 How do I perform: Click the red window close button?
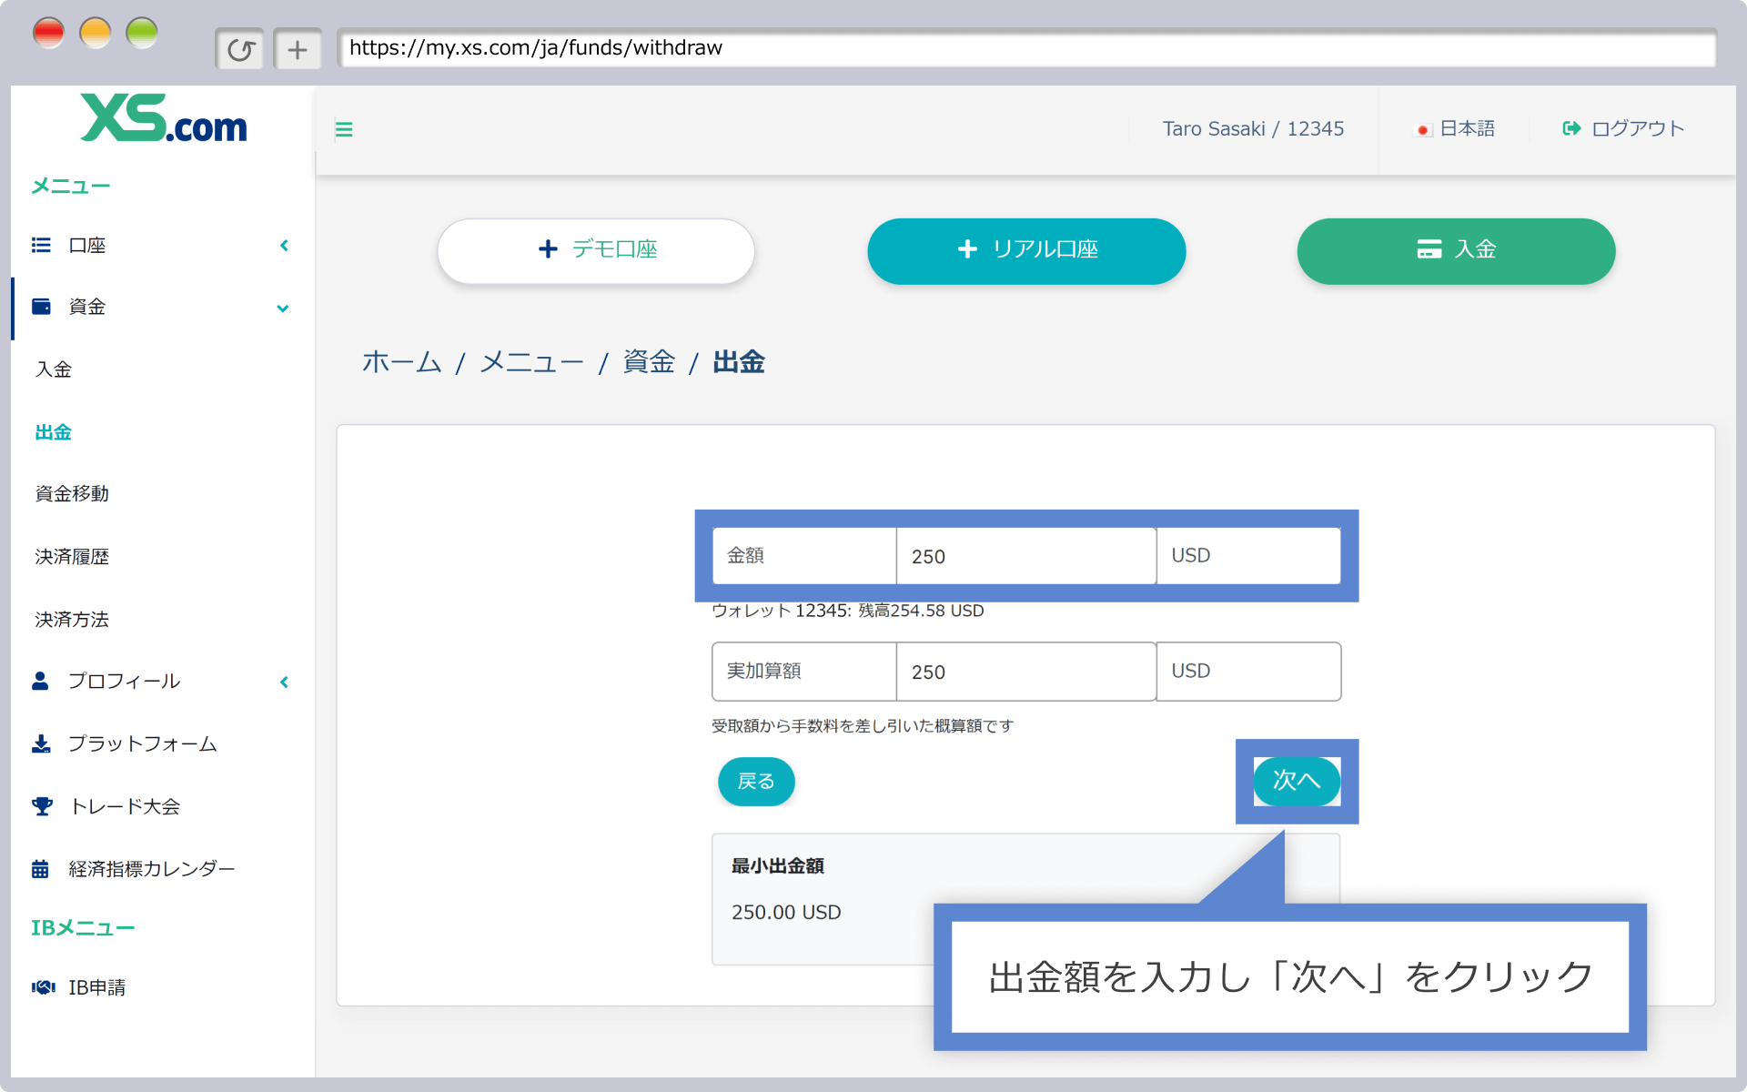48,34
